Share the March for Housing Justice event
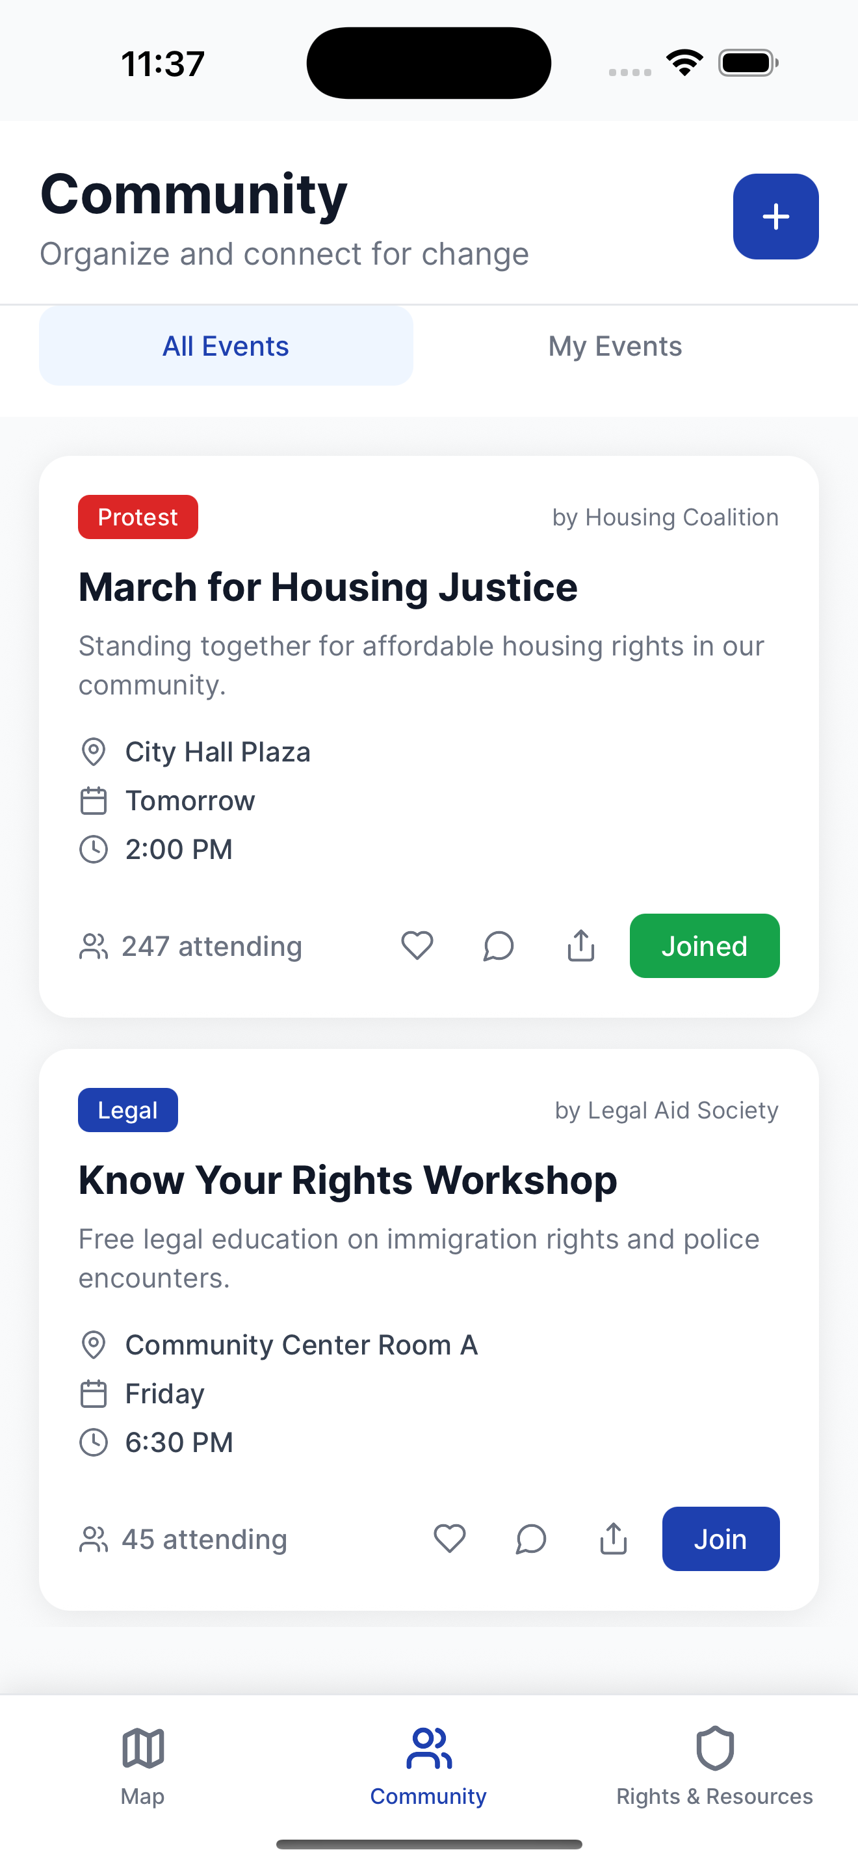 (x=581, y=946)
